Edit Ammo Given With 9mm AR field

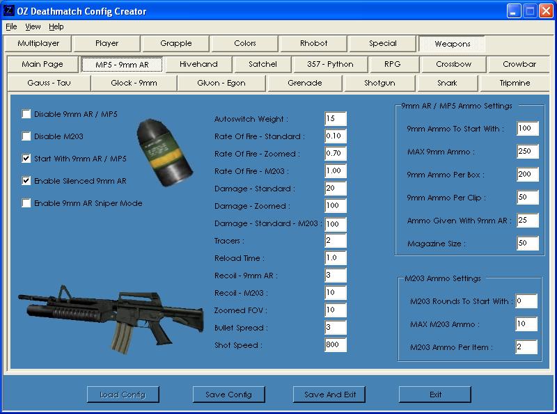[x=528, y=221]
